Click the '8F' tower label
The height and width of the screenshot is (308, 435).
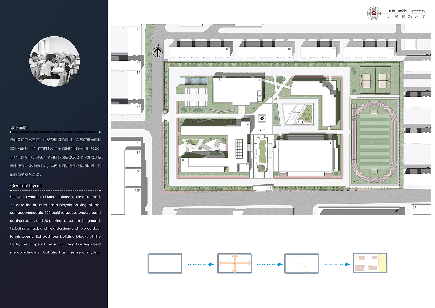pyautogui.click(x=138, y=153)
